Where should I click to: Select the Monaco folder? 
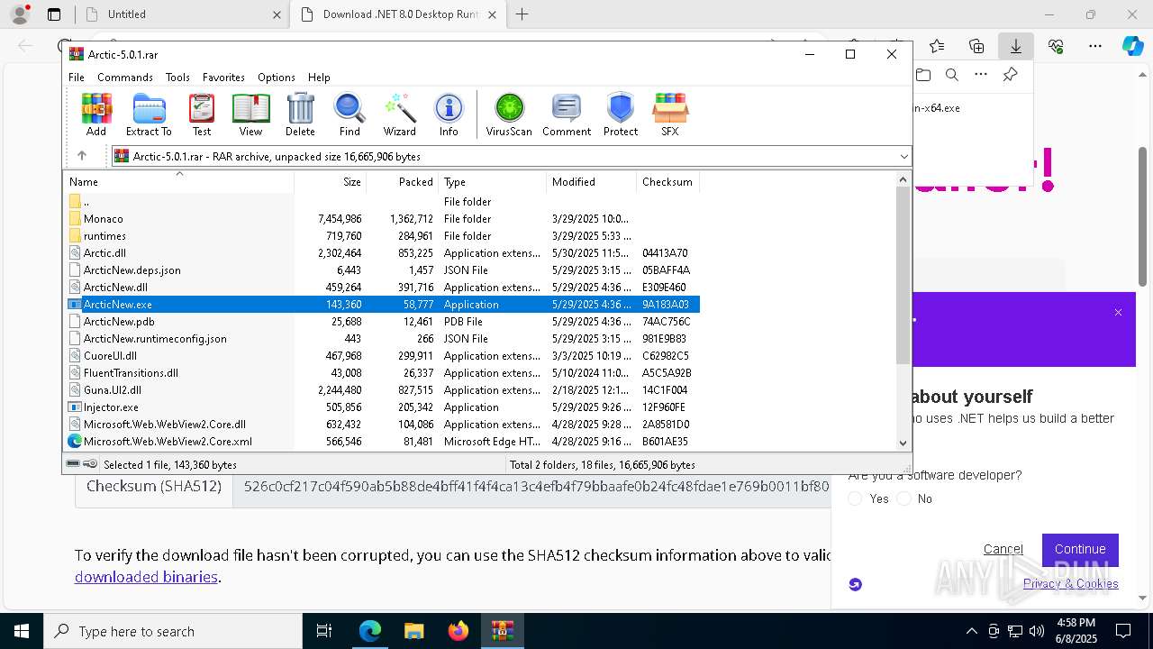[103, 219]
